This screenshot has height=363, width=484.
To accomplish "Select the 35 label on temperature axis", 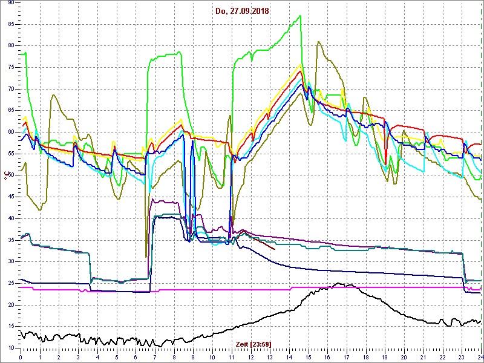I will point(10,240).
